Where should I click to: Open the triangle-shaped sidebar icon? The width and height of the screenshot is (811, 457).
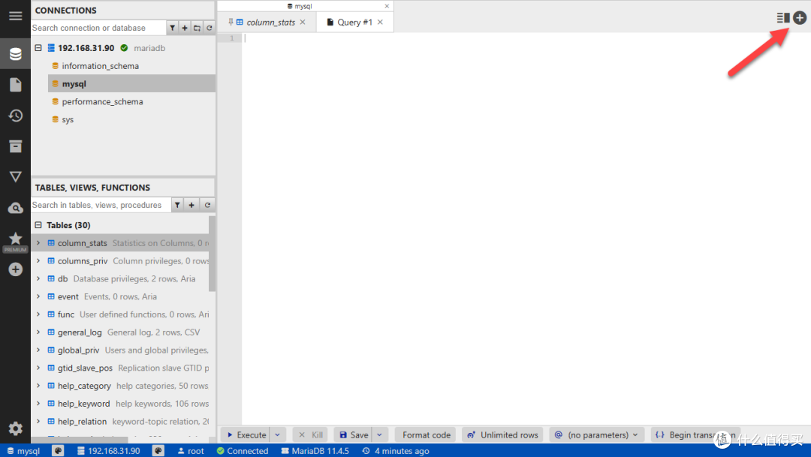click(16, 177)
